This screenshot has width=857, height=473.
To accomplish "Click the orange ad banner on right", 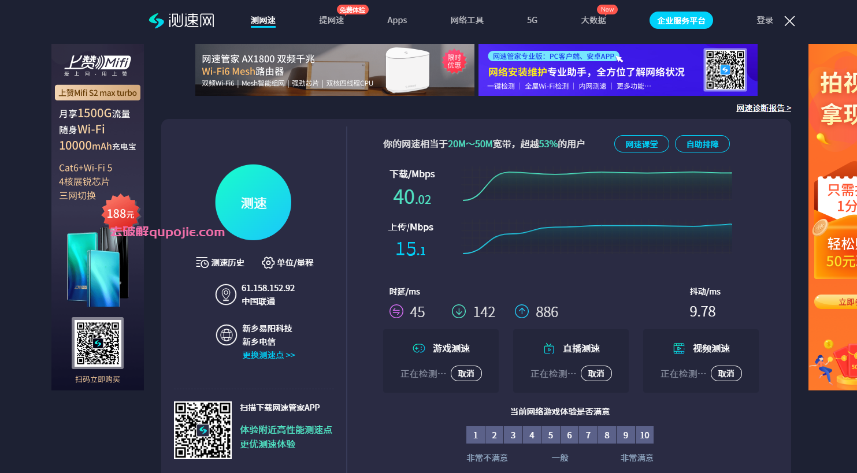I will pyautogui.click(x=833, y=217).
